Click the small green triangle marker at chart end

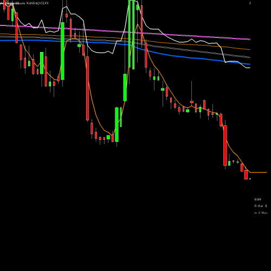tap(250, 179)
